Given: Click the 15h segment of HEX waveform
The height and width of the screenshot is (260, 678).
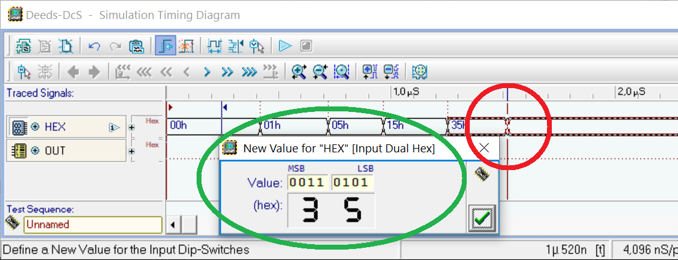Looking at the screenshot, I should 415,125.
